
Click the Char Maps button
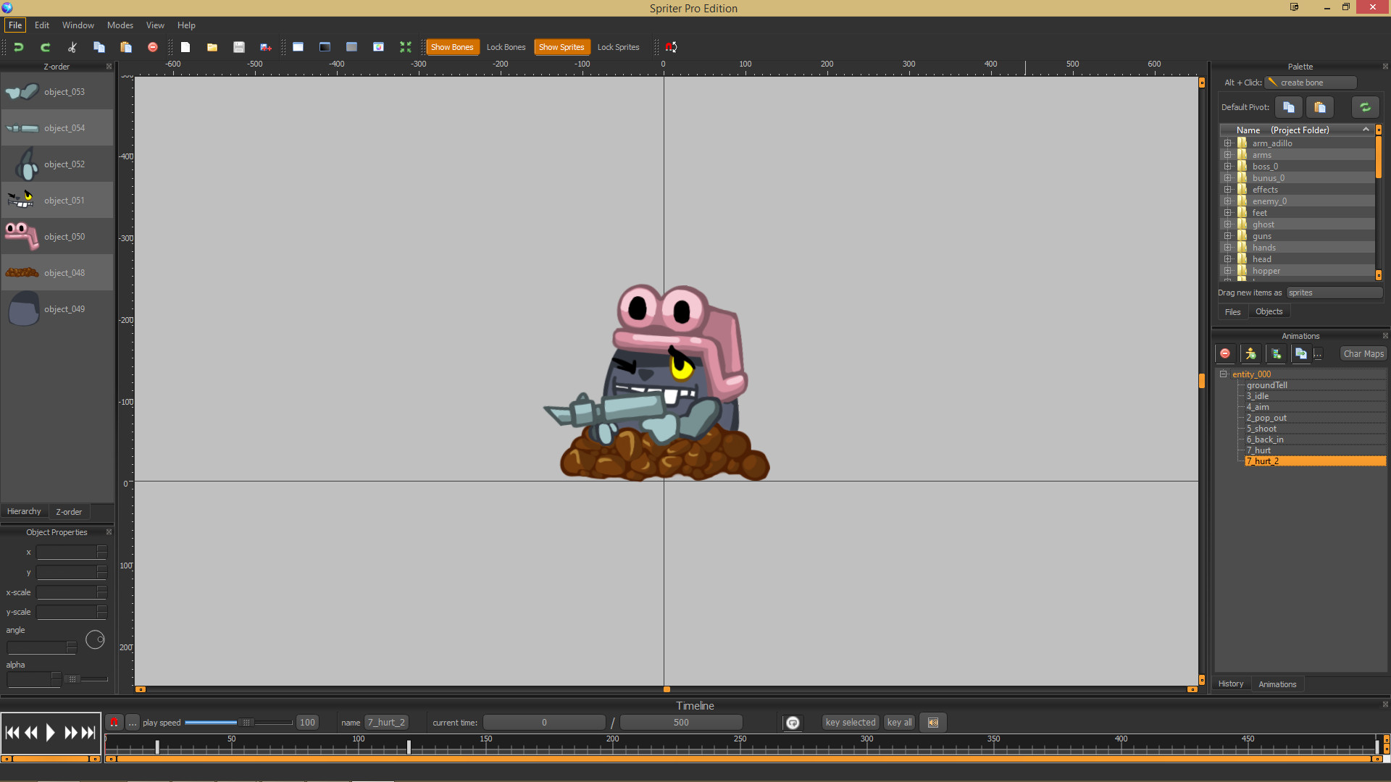tap(1363, 353)
